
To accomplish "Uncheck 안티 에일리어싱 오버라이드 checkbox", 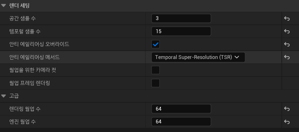I will click(156, 44).
